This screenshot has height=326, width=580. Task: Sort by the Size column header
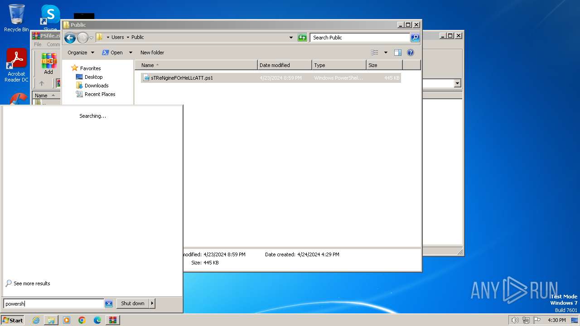(384, 65)
